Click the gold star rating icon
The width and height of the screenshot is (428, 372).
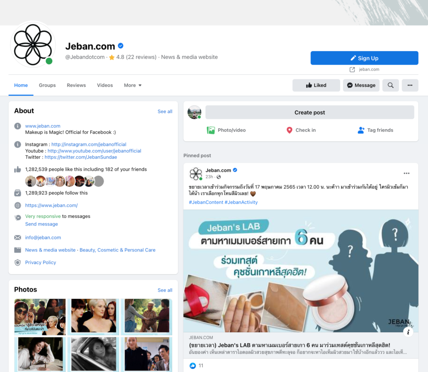click(112, 57)
